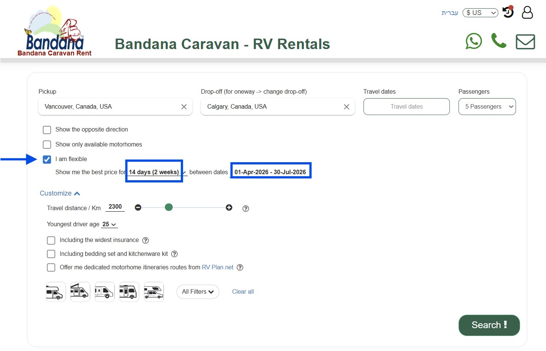This screenshot has width=546, height=351.
Task: Choose the truck camper vehicle type icon
Action: 154,291
